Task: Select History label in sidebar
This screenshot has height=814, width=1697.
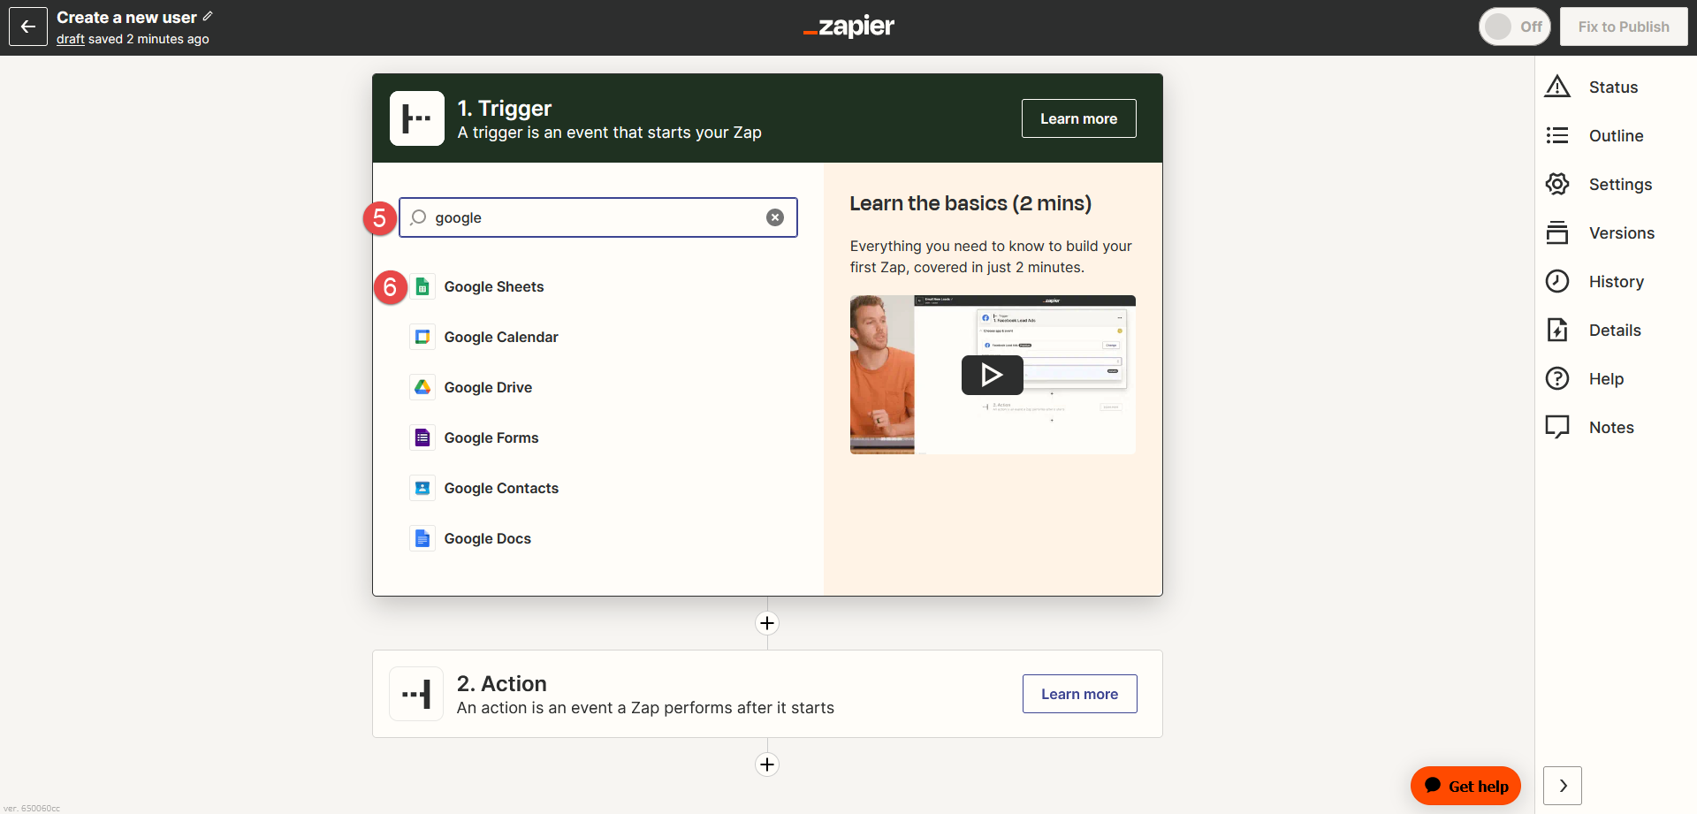Action: click(1616, 281)
